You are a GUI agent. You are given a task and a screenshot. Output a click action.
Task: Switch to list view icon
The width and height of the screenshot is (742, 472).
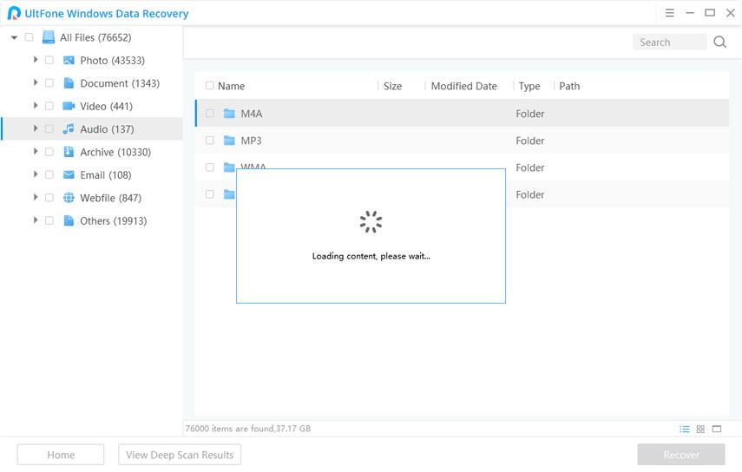click(x=684, y=429)
